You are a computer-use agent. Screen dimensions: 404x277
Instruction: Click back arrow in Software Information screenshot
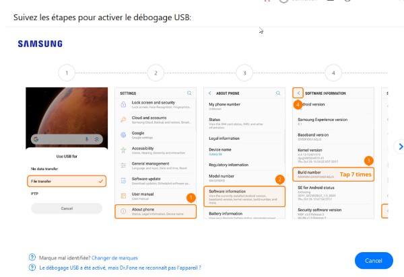[298, 93]
